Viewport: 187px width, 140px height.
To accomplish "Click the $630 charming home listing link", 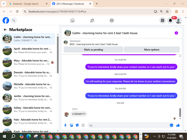I will coord(93,44).
